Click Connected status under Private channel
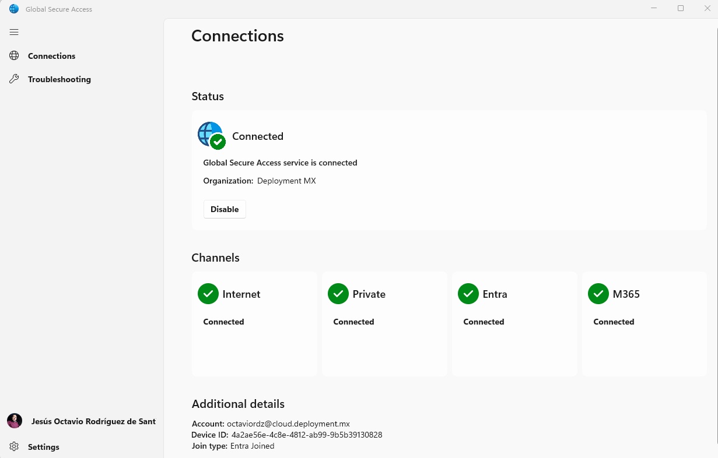Image resolution: width=718 pixels, height=458 pixels. (x=353, y=322)
